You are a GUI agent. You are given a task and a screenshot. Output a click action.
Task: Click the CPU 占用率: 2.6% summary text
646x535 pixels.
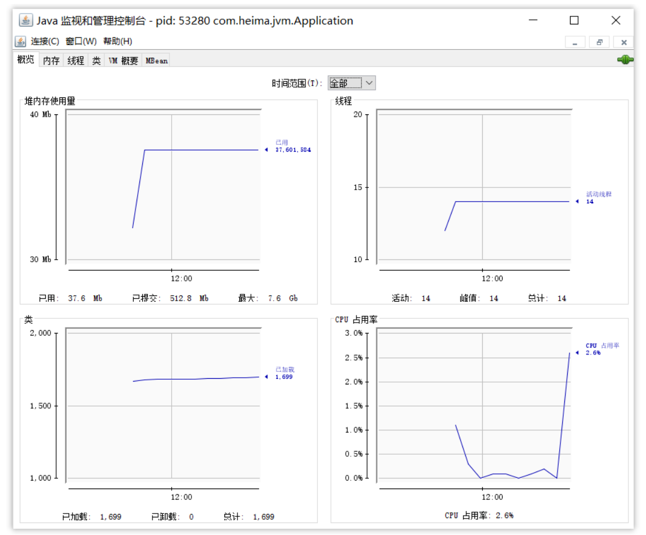pos(479,516)
